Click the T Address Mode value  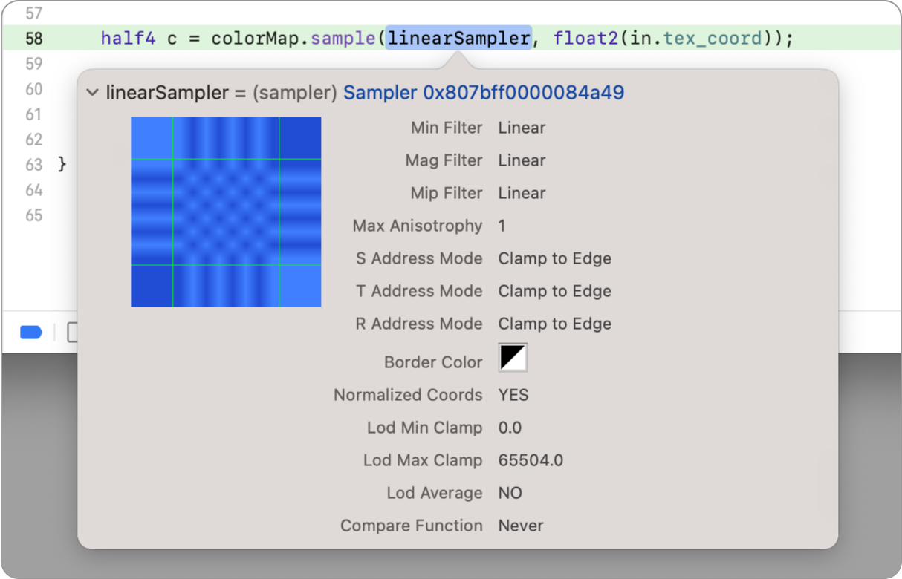(x=554, y=291)
